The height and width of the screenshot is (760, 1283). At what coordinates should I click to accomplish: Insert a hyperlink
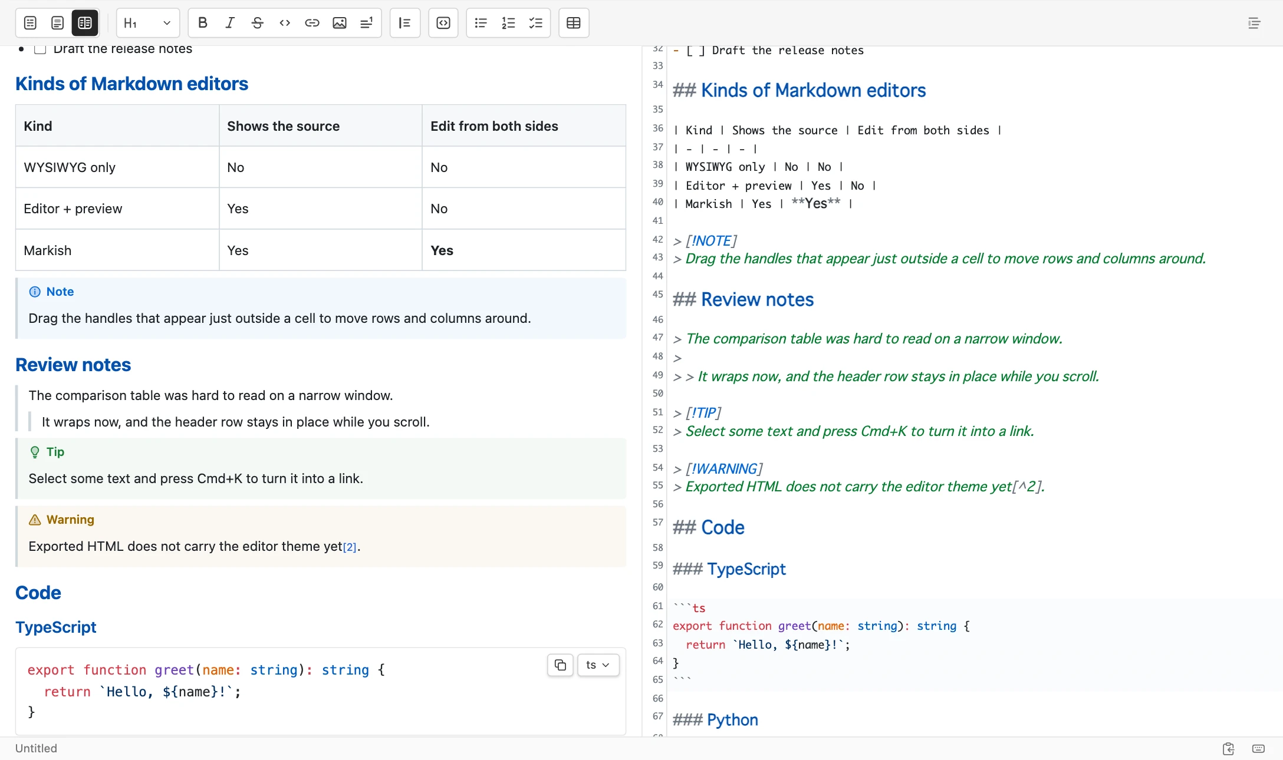[x=312, y=23]
